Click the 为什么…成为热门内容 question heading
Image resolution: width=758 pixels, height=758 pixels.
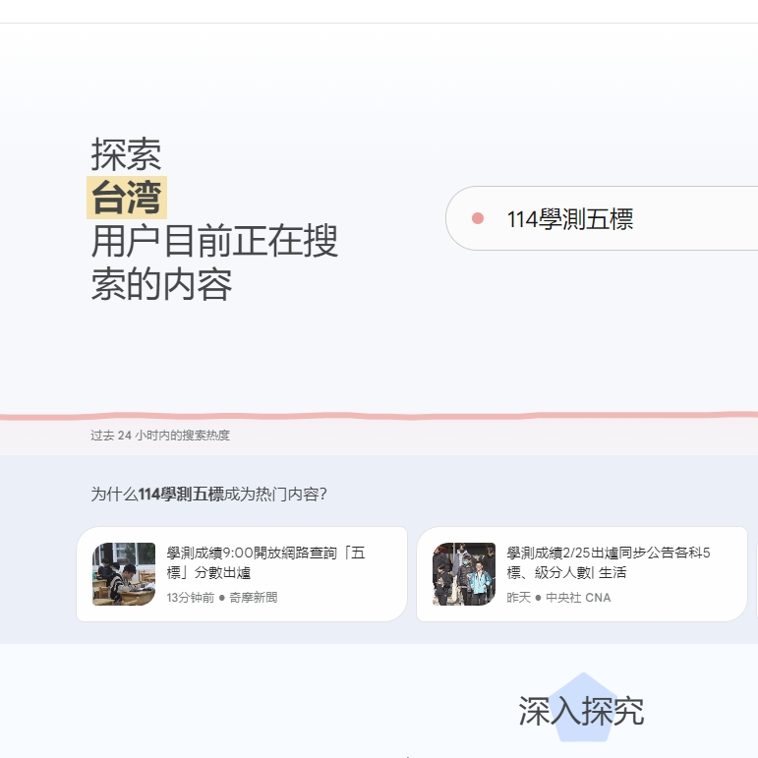208,495
